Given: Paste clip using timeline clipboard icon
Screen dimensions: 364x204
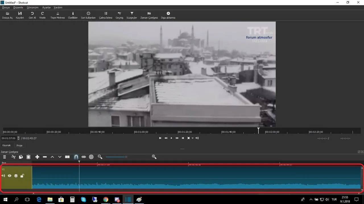Looking at the screenshot, I should coord(28,157).
